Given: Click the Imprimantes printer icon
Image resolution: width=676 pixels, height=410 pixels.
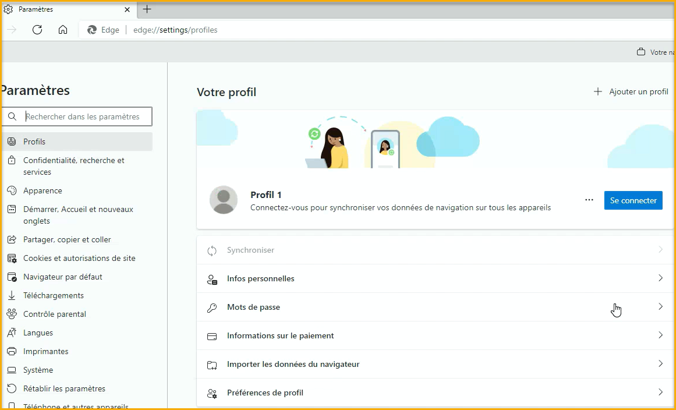Looking at the screenshot, I should point(12,351).
